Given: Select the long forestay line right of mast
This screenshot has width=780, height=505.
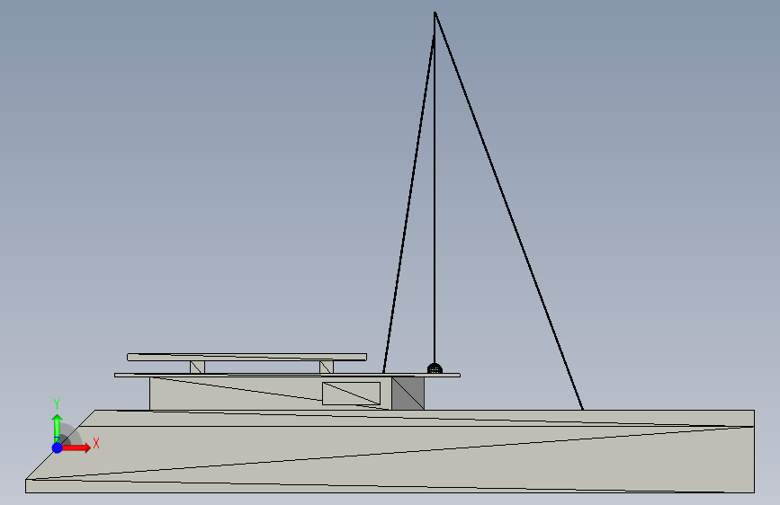Looking at the screenshot, I should click(x=509, y=211).
